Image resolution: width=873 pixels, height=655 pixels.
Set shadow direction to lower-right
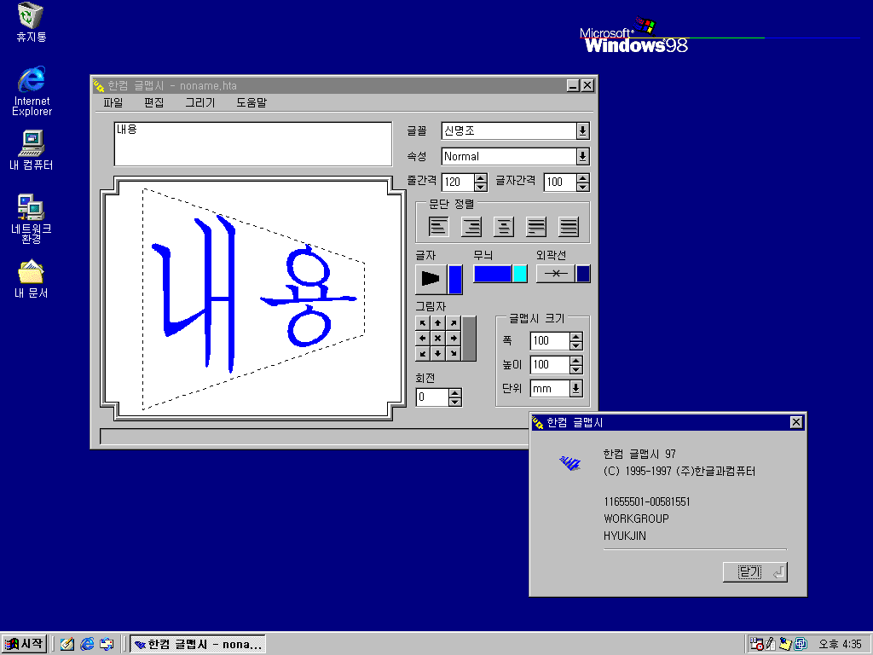tap(454, 353)
